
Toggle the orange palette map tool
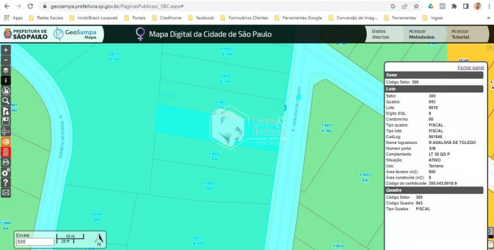6,142
